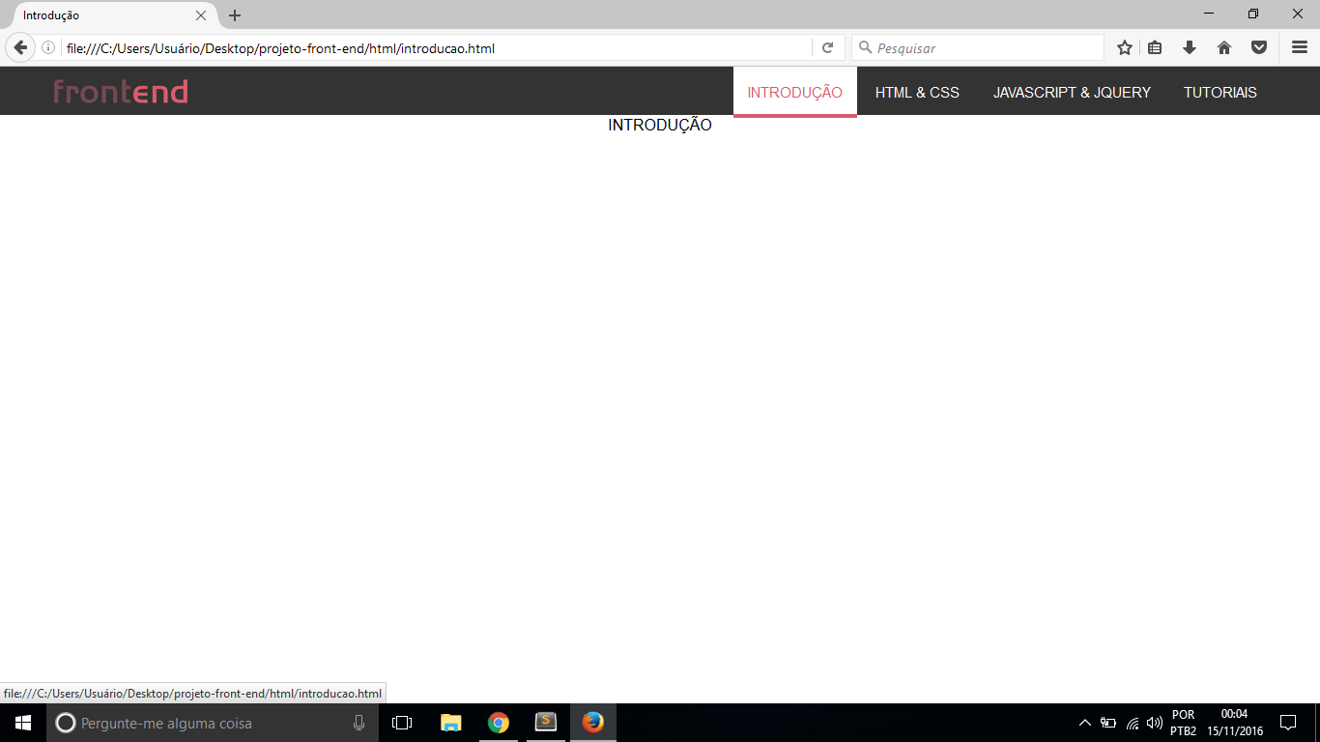The height and width of the screenshot is (742, 1320).
Task: Open a new tab with the plus button
Action: [235, 15]
